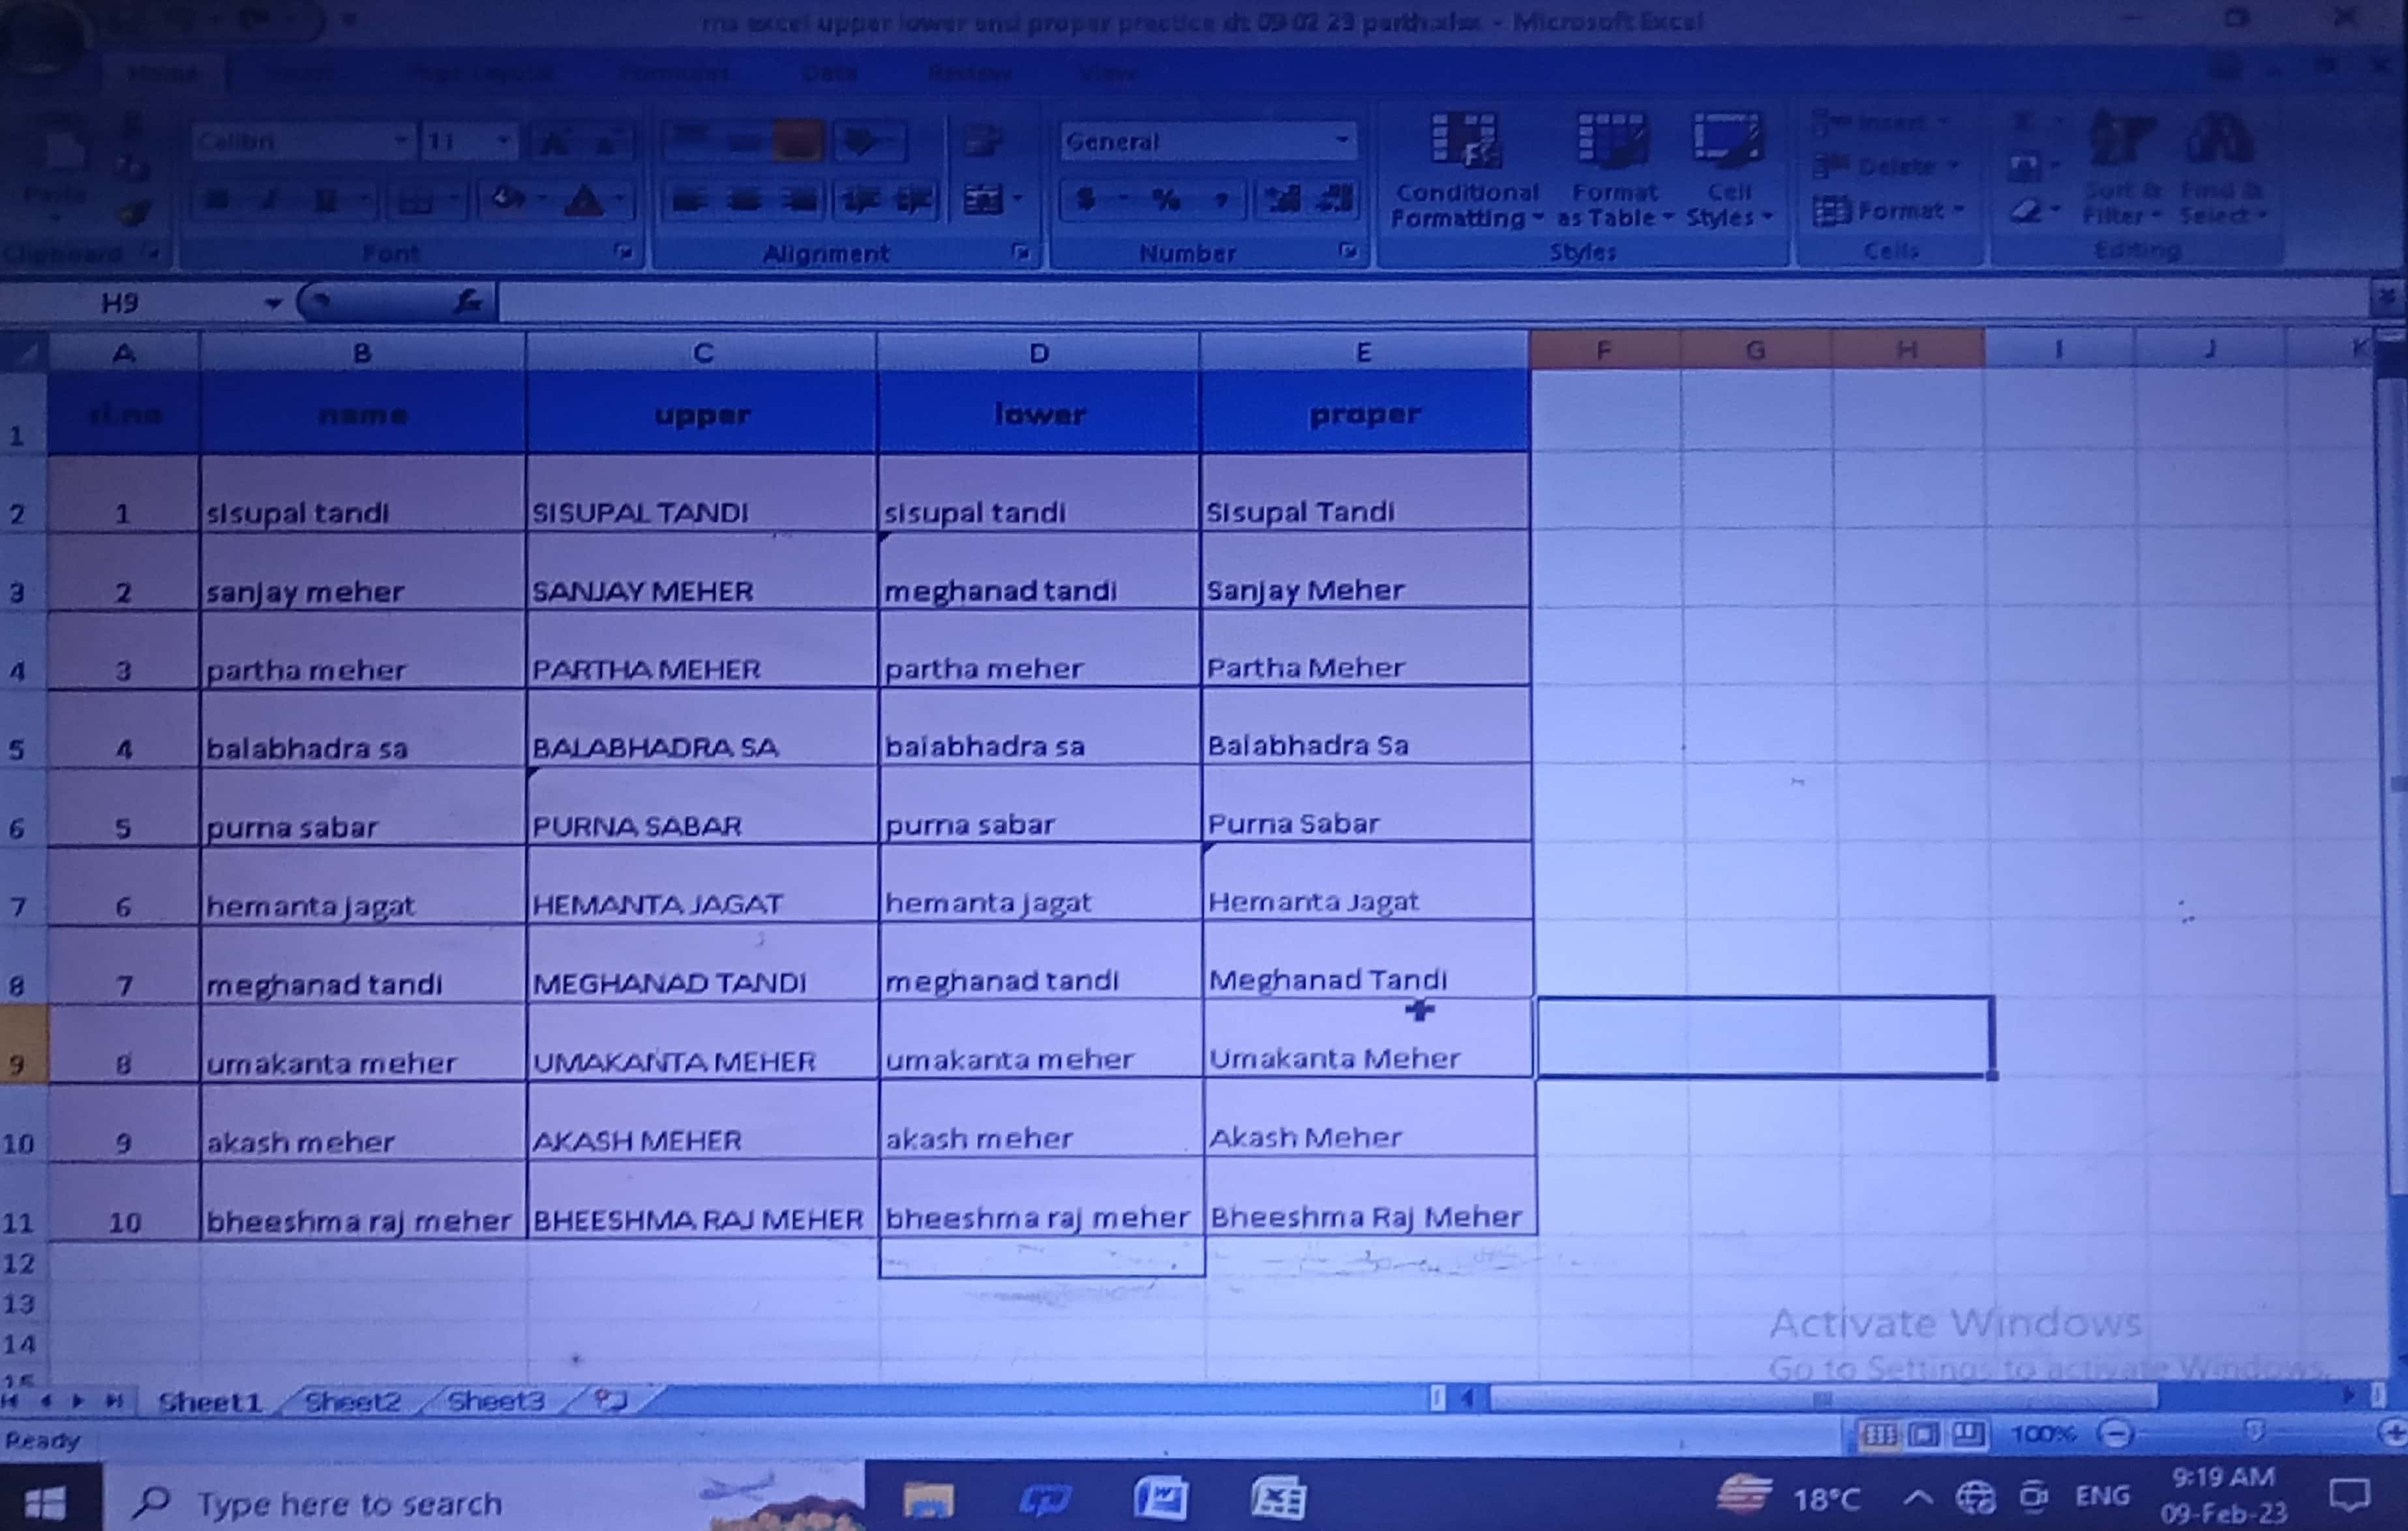
Task: Click the percent style icon
Action: [x=1165, y=200]
